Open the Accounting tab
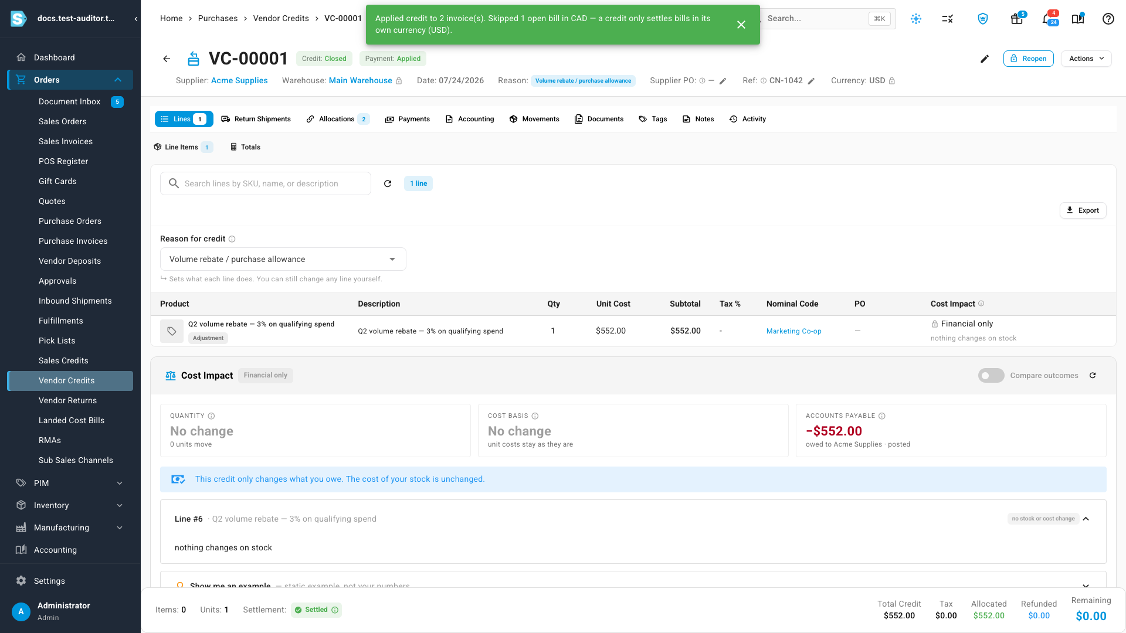The height and width of the screenshot is (633, 1126). coord(470,119)
